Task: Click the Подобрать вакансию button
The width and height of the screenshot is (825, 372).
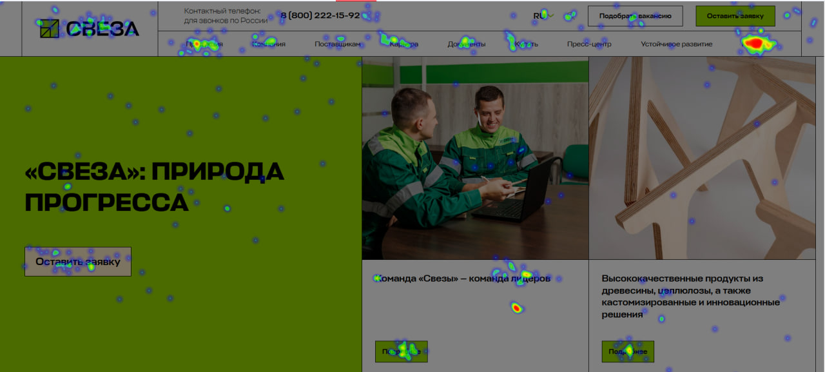Action: click(635, 16)
